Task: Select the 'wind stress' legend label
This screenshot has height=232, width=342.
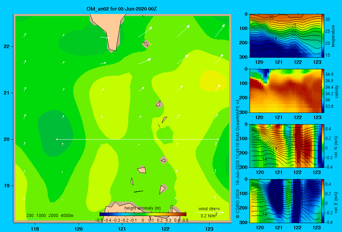Action: 209,208
